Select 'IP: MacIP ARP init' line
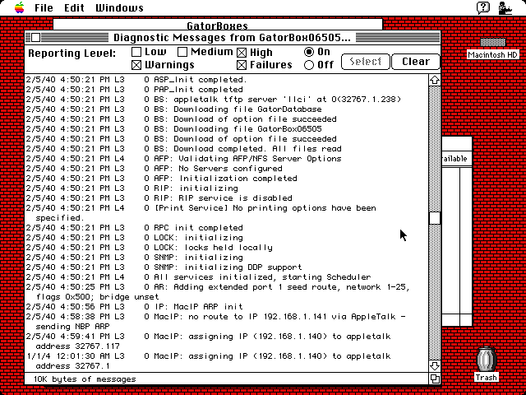Screen dimensions: 526x395 tap(227, 307)
